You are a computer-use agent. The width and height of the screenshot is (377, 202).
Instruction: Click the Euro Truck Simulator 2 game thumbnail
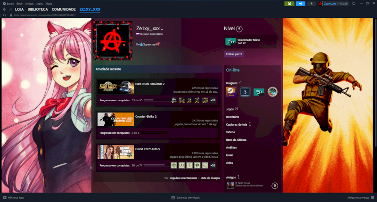[x=115, y=87]
